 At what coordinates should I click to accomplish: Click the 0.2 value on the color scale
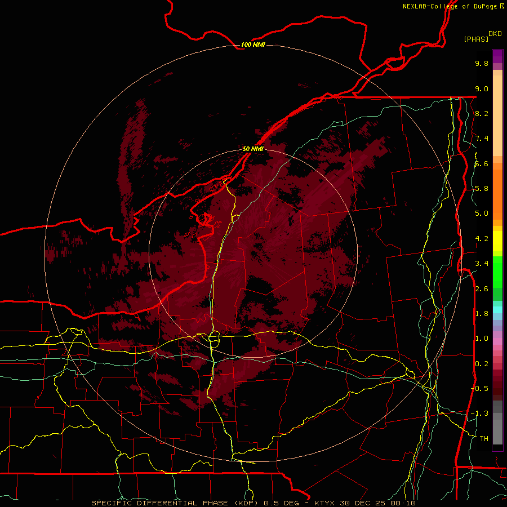click(x=482, y=364)
